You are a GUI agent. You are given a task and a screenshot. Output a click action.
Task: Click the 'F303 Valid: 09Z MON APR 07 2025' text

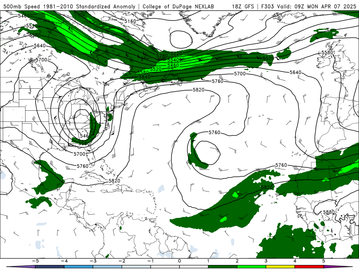click(x=309, y=6)
